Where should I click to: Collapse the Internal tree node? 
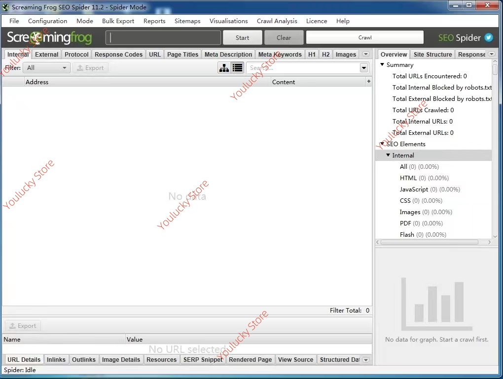tap(388, 156)
